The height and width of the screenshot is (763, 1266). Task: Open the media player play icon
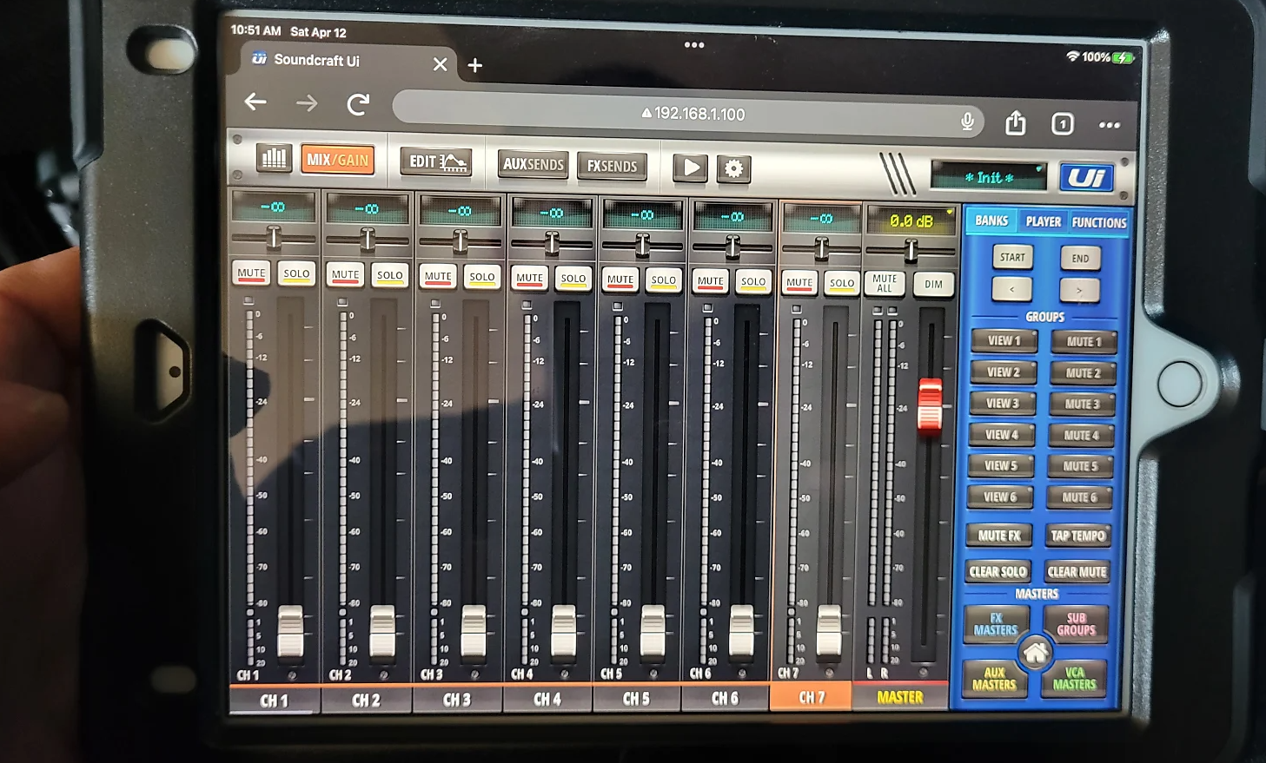[691, 167]
